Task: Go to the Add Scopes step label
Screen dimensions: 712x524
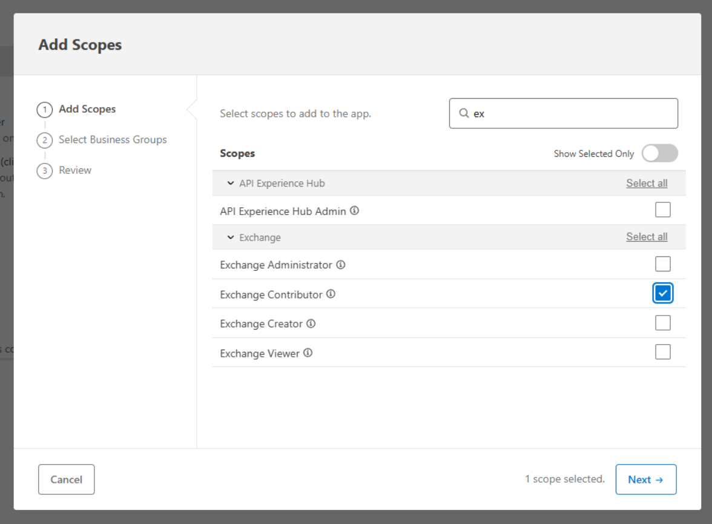Action: click(x=87, y=109)
